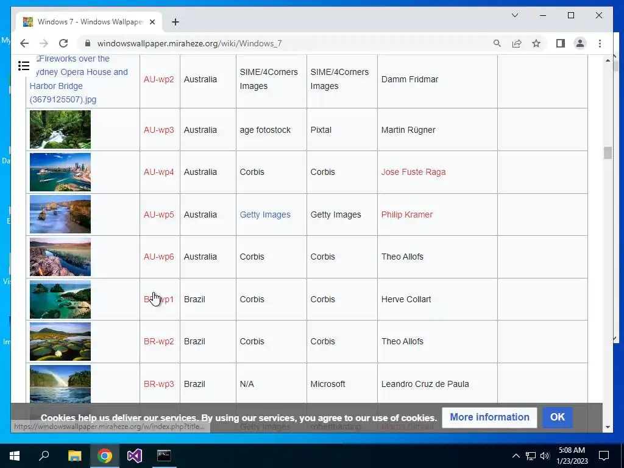Viewport: 624px width, 468px height.
Task: Open the BR-wp3 link
Action: tap(159, 384)
